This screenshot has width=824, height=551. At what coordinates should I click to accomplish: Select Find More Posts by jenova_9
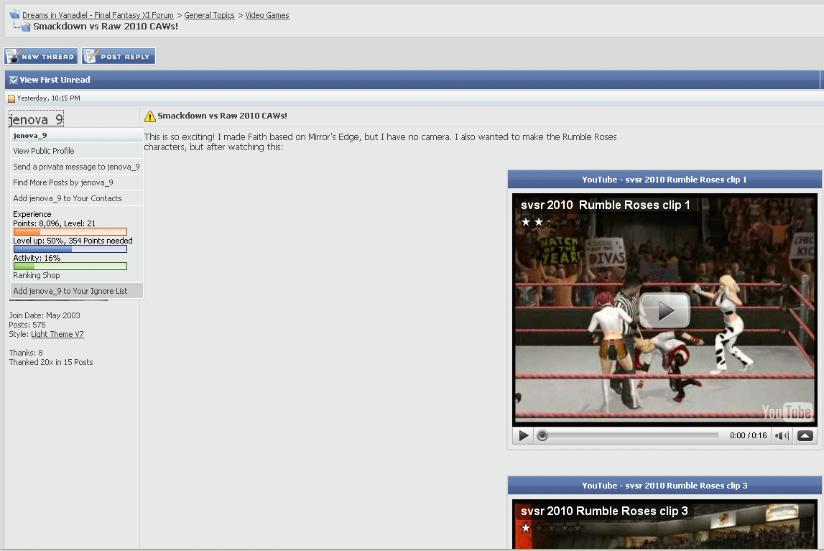(x=63, y=182)
